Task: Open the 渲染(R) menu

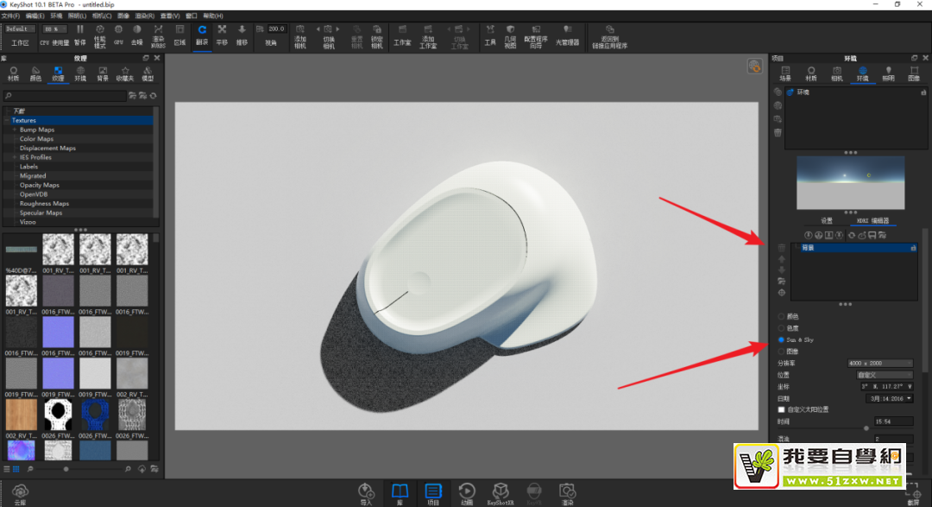Action: pos(144,16)
